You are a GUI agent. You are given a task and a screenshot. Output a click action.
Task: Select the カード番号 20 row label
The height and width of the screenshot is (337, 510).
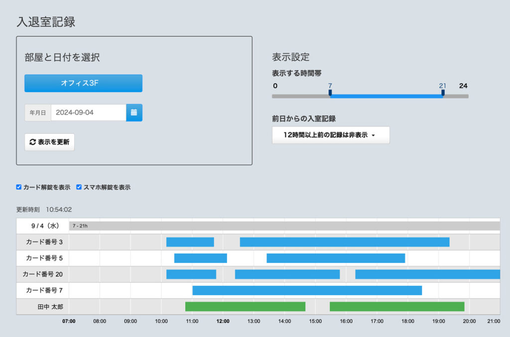[x=42, y=274]
